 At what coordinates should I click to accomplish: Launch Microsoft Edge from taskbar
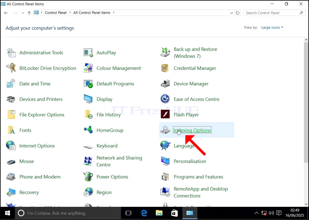[144, 213]
